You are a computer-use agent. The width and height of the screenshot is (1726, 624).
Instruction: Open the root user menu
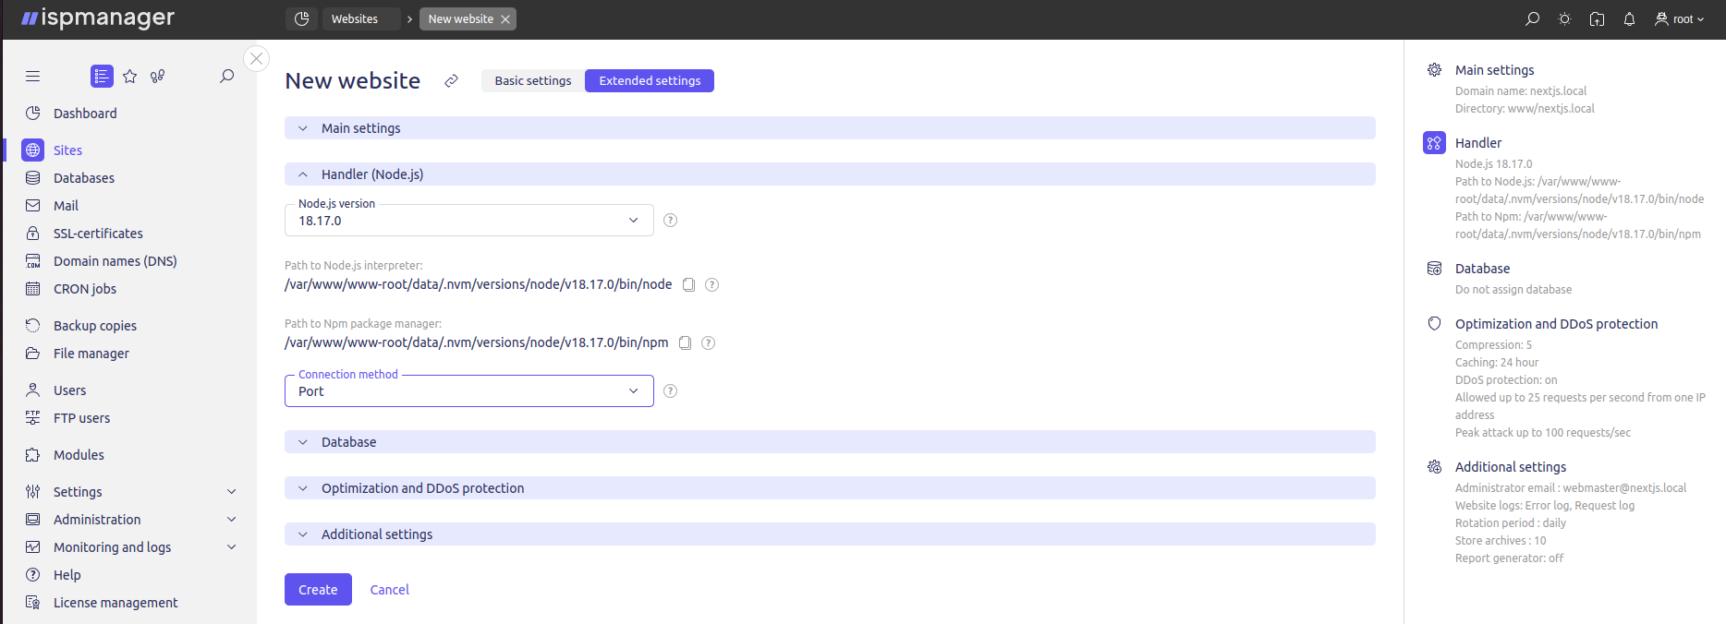coord(1679,18)
